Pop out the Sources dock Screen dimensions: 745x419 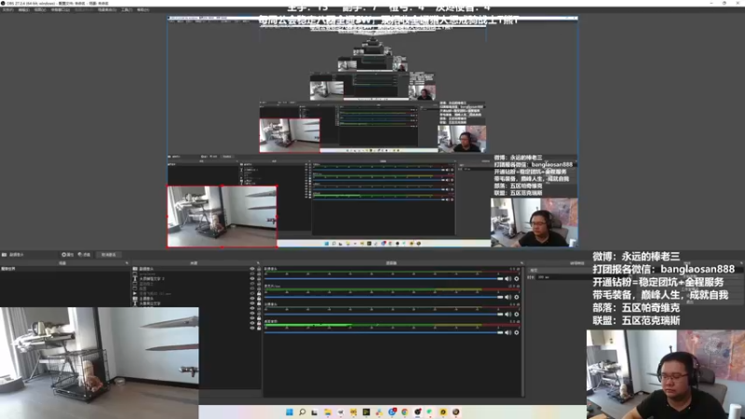258,263
